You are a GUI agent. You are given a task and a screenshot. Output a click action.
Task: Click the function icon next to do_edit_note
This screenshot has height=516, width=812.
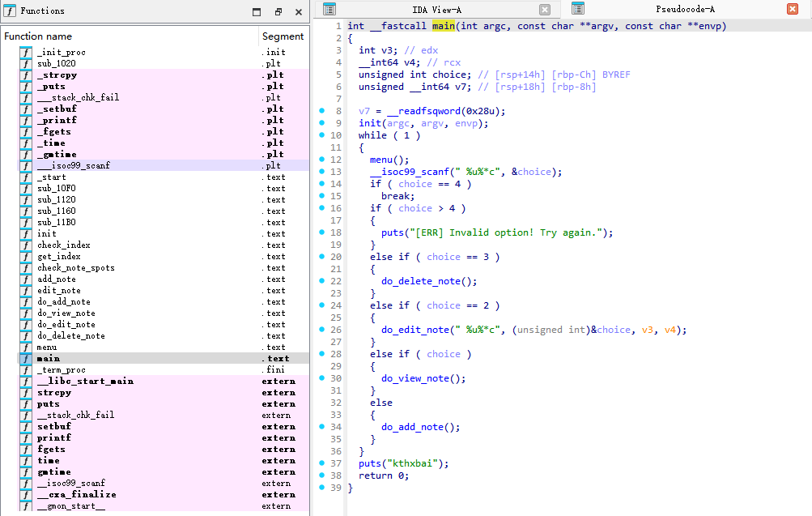26,325
